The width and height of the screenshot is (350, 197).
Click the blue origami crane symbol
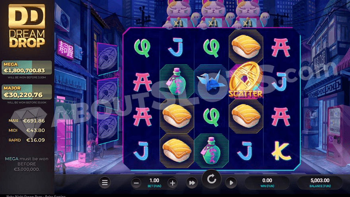(x=211, y=81)
